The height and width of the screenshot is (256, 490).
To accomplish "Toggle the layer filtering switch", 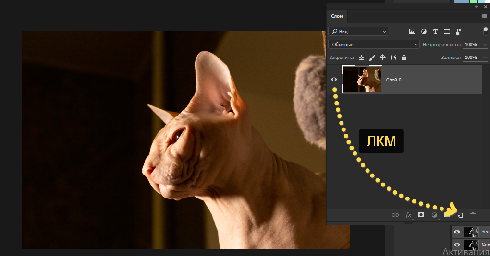I will pos(485,31).
